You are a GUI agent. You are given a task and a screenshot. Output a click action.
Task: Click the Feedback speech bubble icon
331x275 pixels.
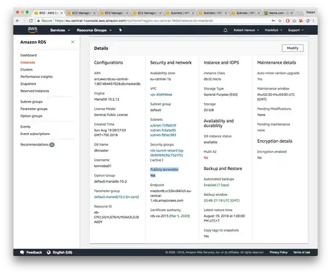(x=22, y=252)
